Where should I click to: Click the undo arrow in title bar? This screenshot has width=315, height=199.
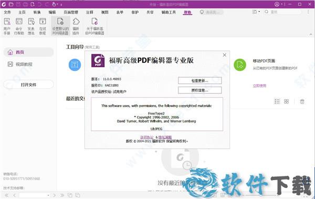tap(39, 4)
